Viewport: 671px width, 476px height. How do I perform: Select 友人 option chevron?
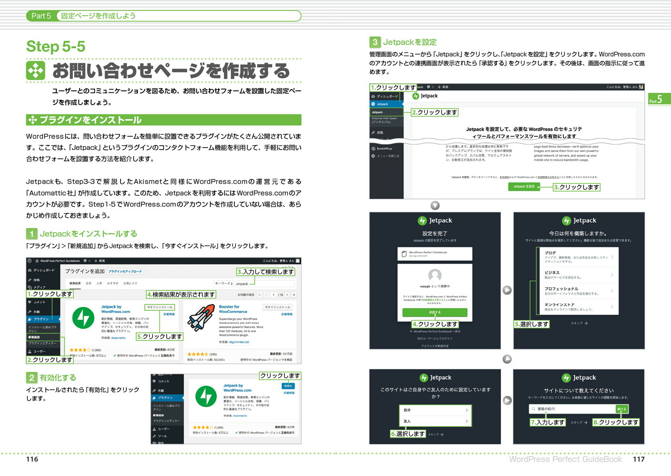pyautogui.click(x=467, y=421)
